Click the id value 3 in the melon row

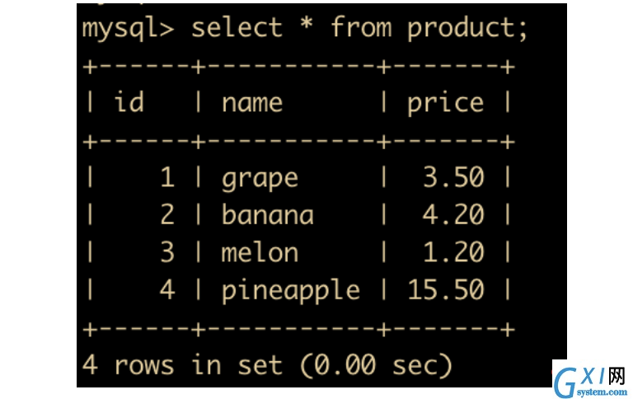[x=167, y=252]
